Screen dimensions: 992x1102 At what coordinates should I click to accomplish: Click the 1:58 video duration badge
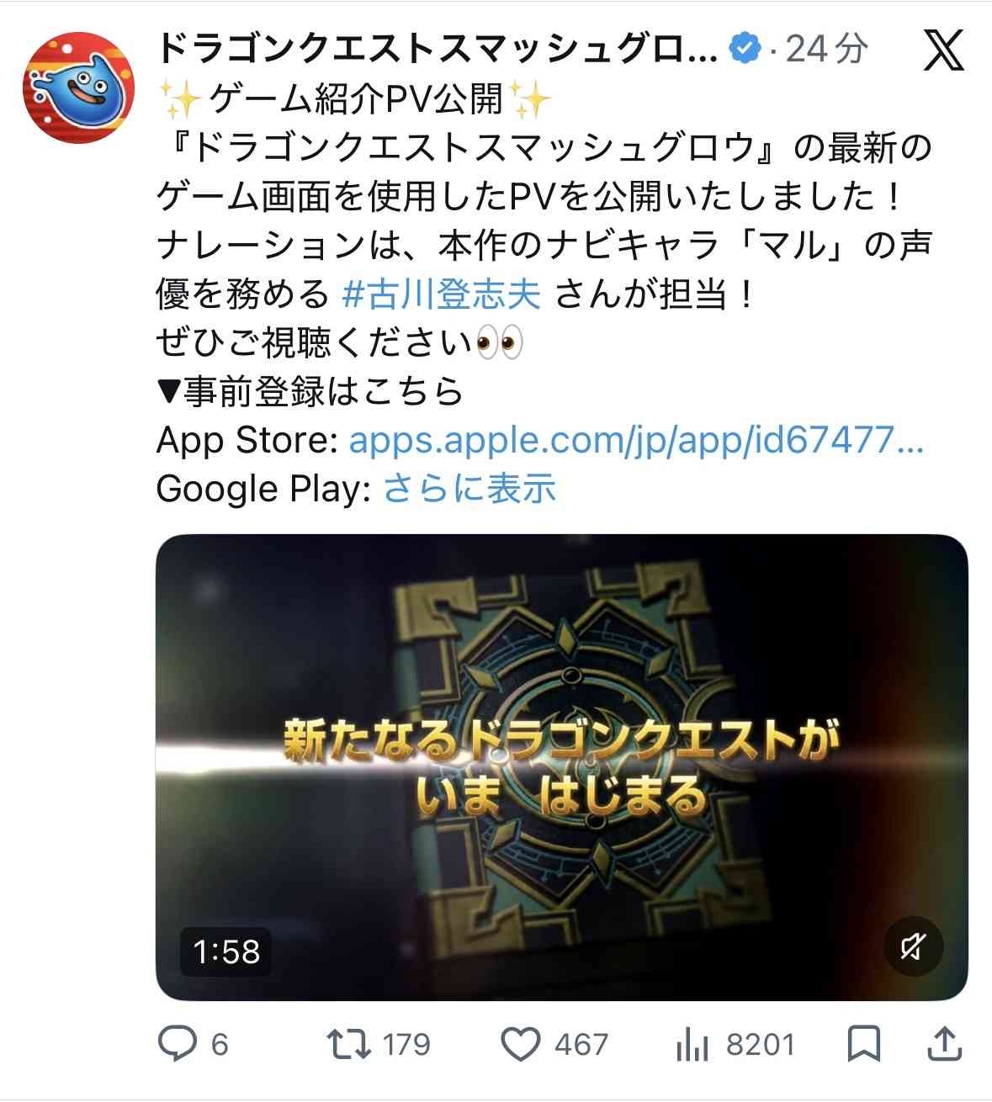pos(226,951)
